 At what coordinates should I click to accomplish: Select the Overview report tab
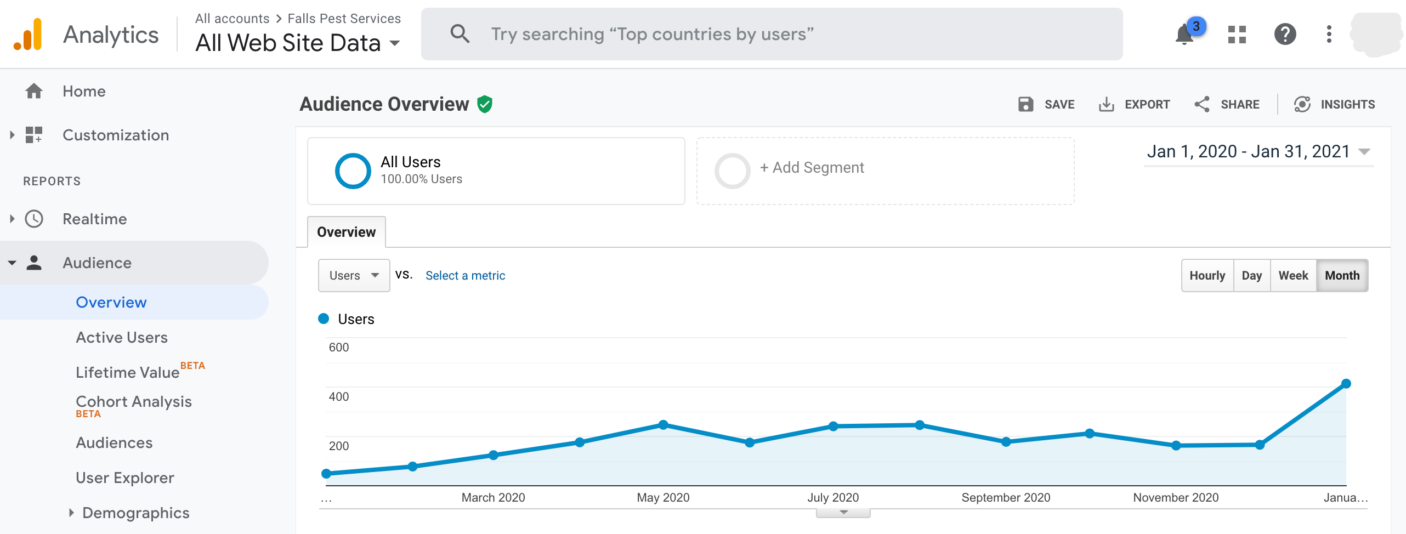pyautogui.click(x=346, y=232)
